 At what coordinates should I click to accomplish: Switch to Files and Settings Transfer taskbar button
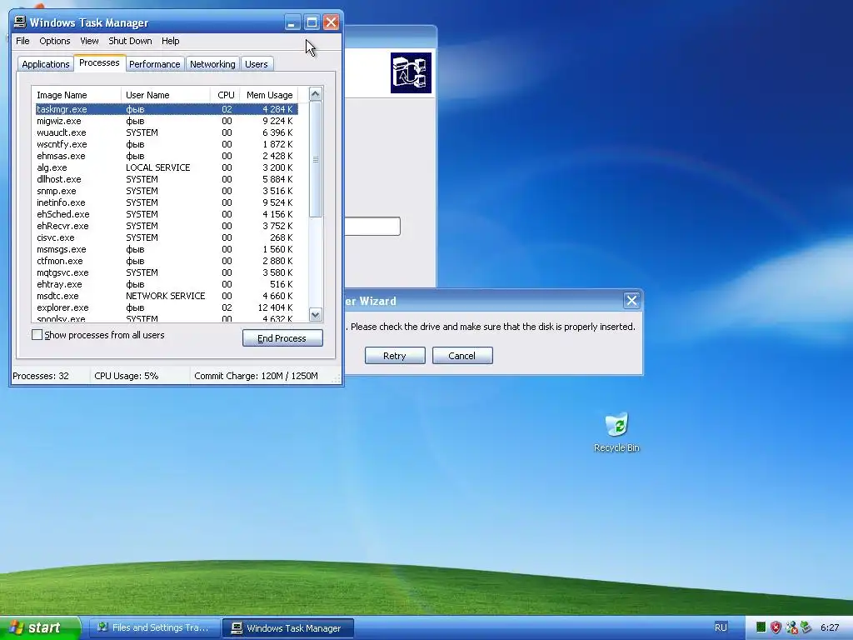[154, 627]
